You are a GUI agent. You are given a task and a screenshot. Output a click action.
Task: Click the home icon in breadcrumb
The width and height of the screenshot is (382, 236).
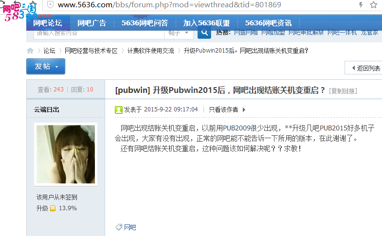click(x=30, y=51)
